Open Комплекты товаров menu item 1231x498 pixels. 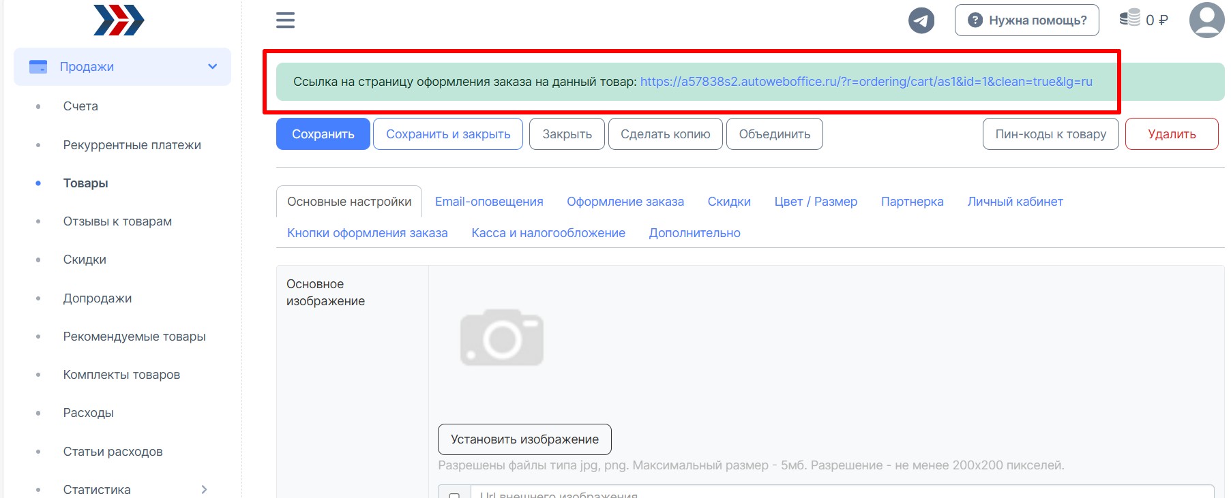(x=121, y=375)
